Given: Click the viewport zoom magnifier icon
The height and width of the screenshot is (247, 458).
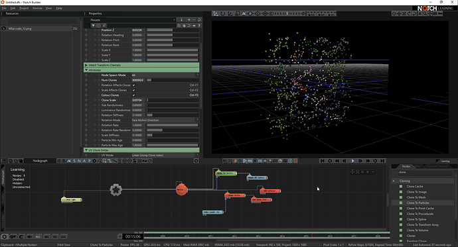Looking at the screenshot, I should tap(425, 14).
